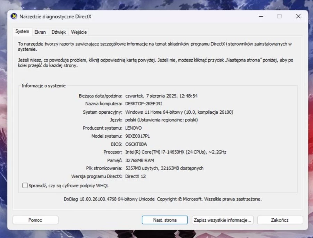Image resolution: width=313 pixels, height=238 pixels.
Task: Exit using the Zakończ button
Action: point(280,220)
